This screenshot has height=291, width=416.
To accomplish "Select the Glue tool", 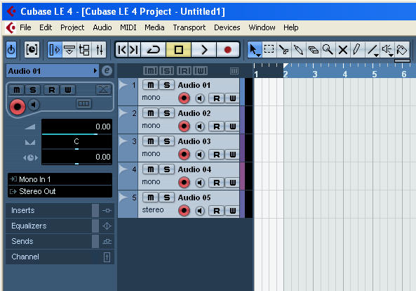I will pyautogui.click(x=298, y=50).
